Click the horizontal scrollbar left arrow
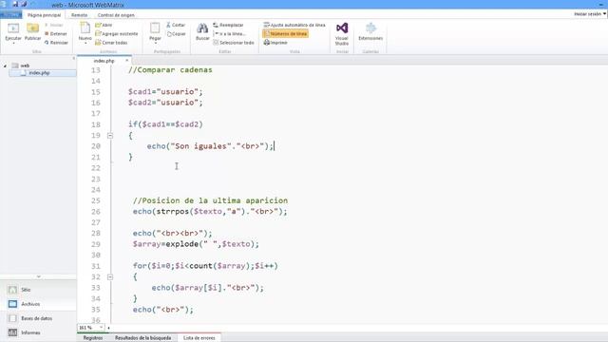The width and height of the screenshot is (608, 342). [x=108, y=328]
